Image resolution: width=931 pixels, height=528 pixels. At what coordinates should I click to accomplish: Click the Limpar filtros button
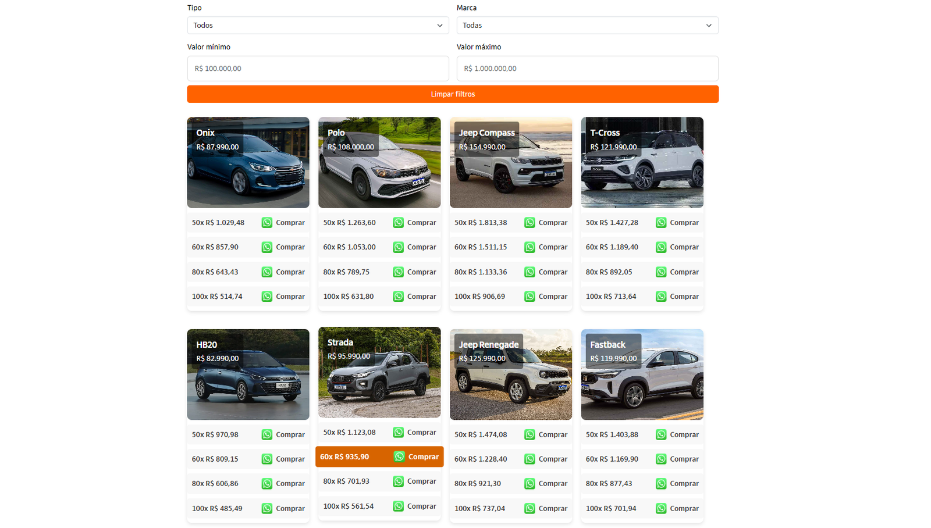(453, 94)
